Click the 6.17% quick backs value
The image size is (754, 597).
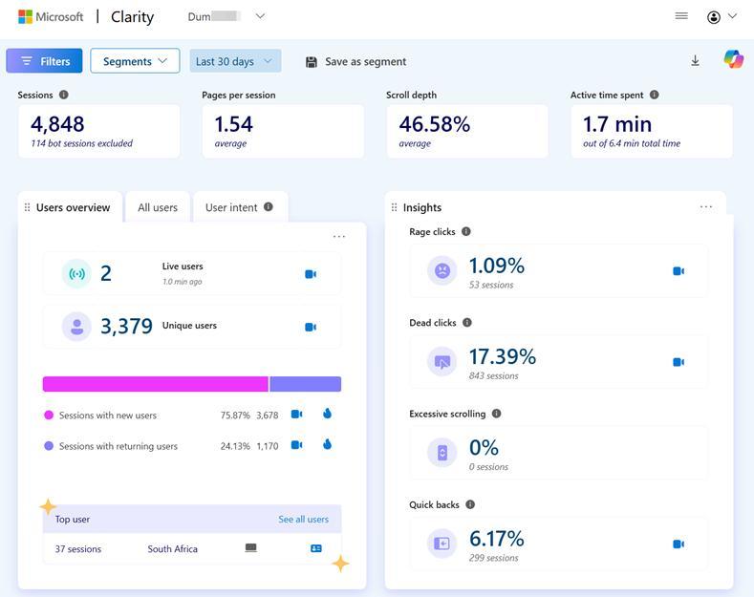pyautogui.click(x=497, y=539)
